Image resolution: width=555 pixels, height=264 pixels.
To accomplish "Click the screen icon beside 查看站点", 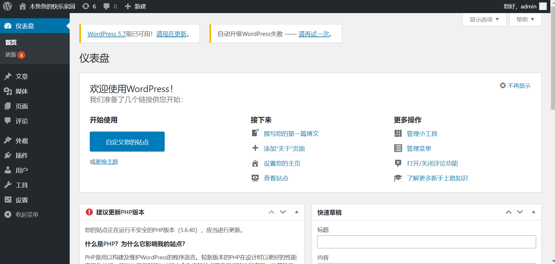I will [255, 178].
